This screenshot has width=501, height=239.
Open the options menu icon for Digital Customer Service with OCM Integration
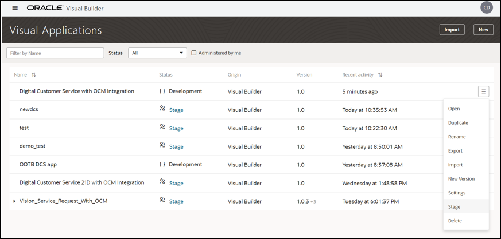(483, 91)
